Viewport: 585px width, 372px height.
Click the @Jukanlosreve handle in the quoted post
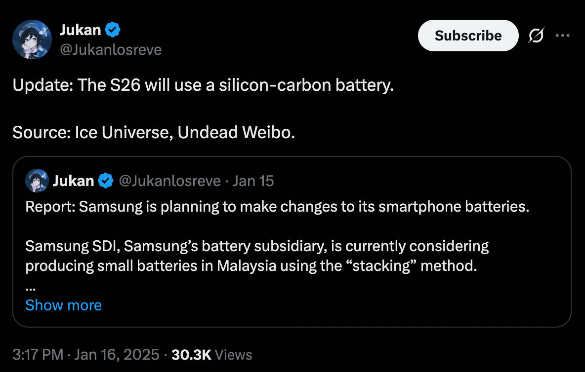[x=169, y=181]
